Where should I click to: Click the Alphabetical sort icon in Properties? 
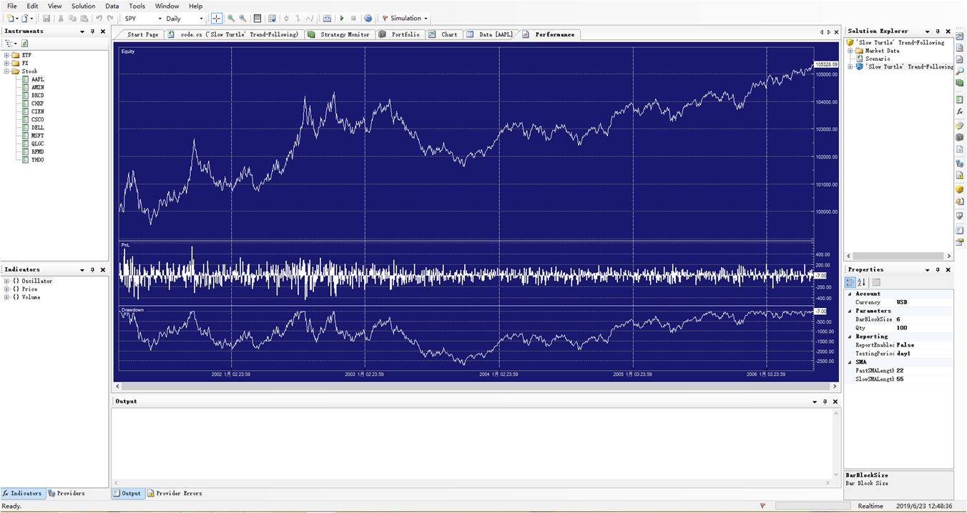862,282
